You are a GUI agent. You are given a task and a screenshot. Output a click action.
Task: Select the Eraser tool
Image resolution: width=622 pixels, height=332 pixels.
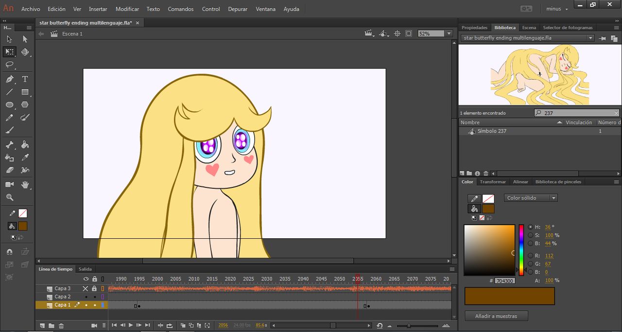(9, 170)
